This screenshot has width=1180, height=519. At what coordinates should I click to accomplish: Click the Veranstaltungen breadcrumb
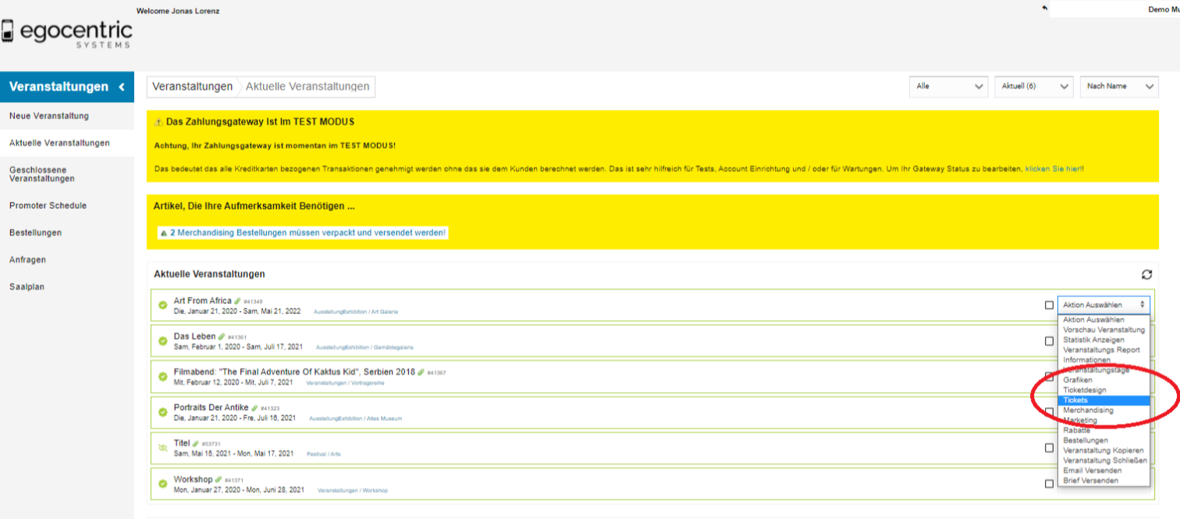tap(192, 86)
